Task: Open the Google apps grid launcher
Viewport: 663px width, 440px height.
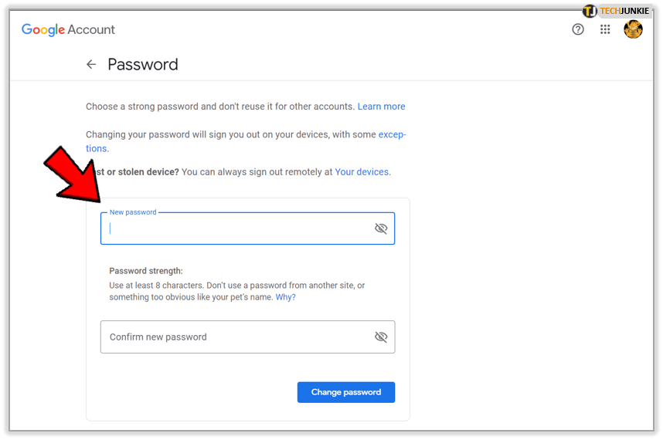Action: (x=605, y=30)
